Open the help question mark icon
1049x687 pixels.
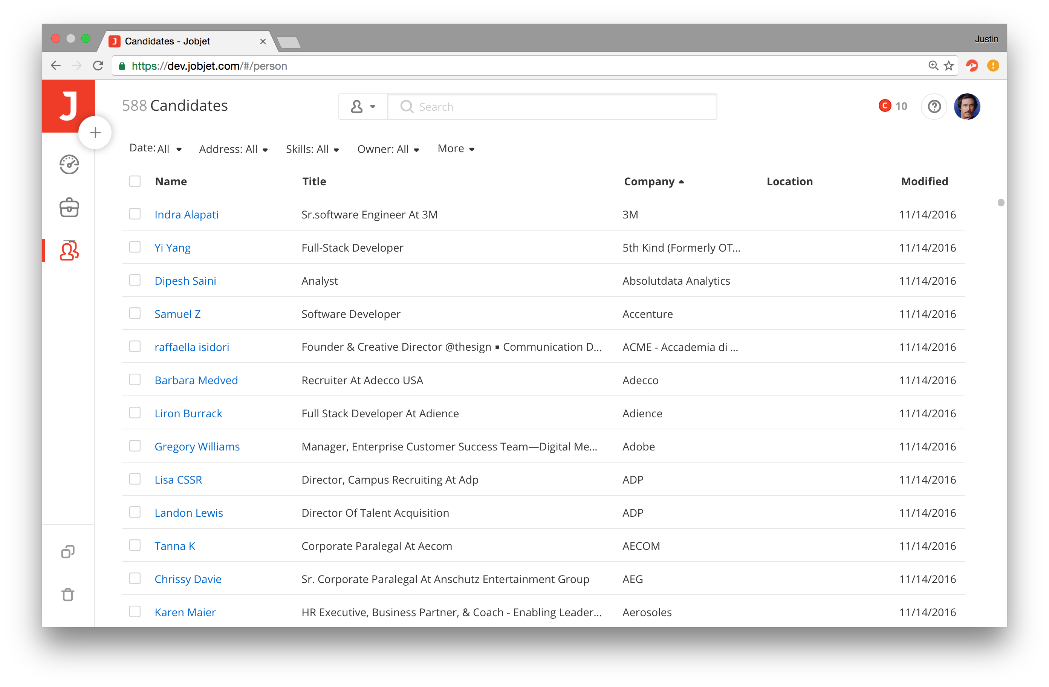[x=934, y=107]
